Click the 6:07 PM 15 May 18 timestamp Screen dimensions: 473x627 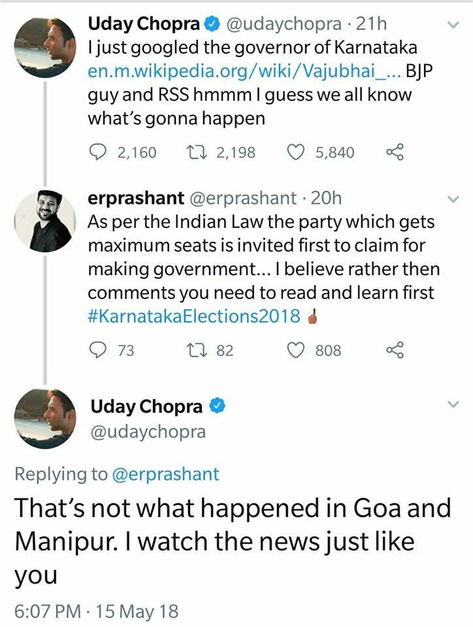point(95,611)
